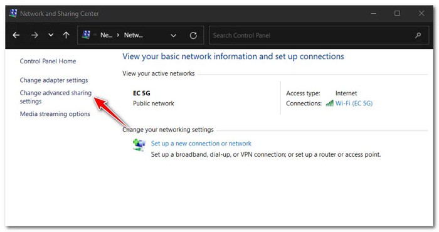Select the EC 5G network name
The width and height of the screenshot is (439, 232).
(142, 93)
